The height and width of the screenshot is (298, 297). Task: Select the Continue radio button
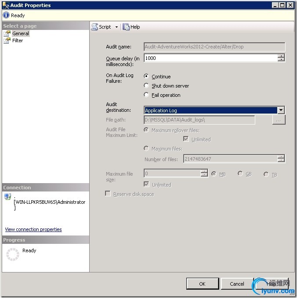146,76
